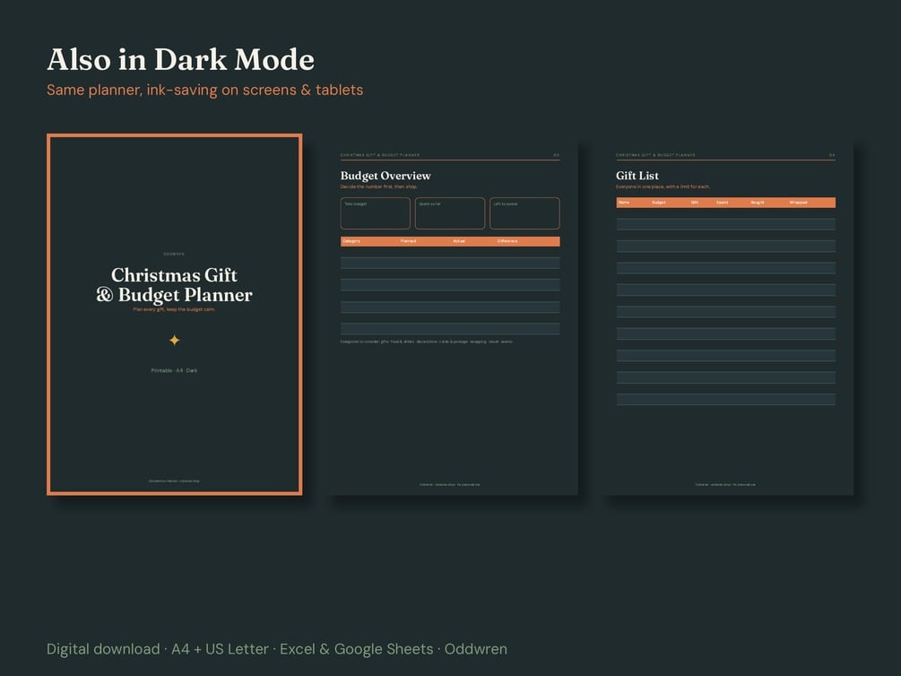901x676 pixels.
Task: Open the Gift List page preview
Action: [726, 318]
